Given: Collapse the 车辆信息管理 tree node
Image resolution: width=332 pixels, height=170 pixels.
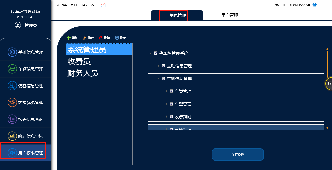Looking at the screenshot, I should [158, 79].
